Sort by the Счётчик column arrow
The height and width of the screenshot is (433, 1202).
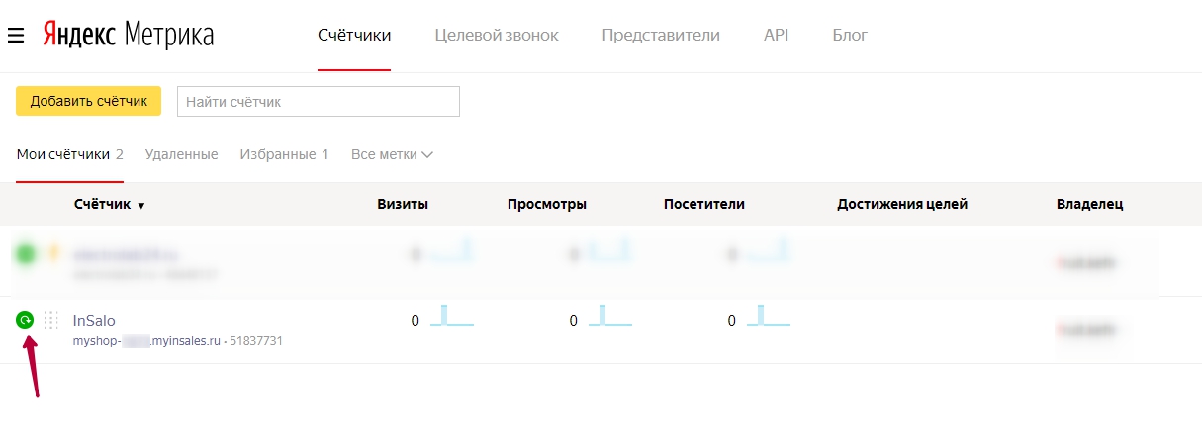pyautogui.click(x=140, y=206)
